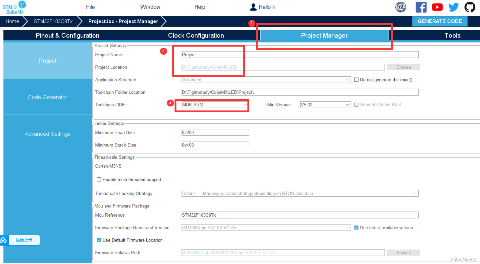
Task: Click the 拖拽上传 upload button
Action: (24, 240)
